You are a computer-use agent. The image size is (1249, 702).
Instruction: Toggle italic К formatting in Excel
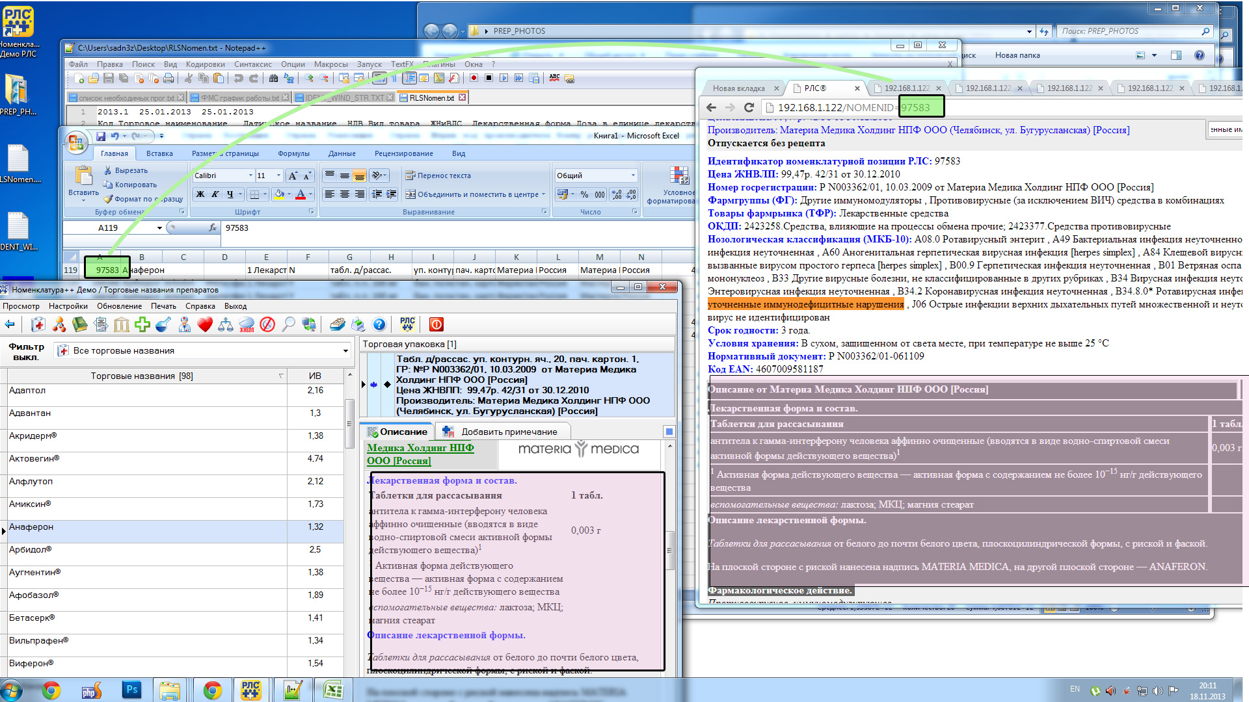click(215, 194)
